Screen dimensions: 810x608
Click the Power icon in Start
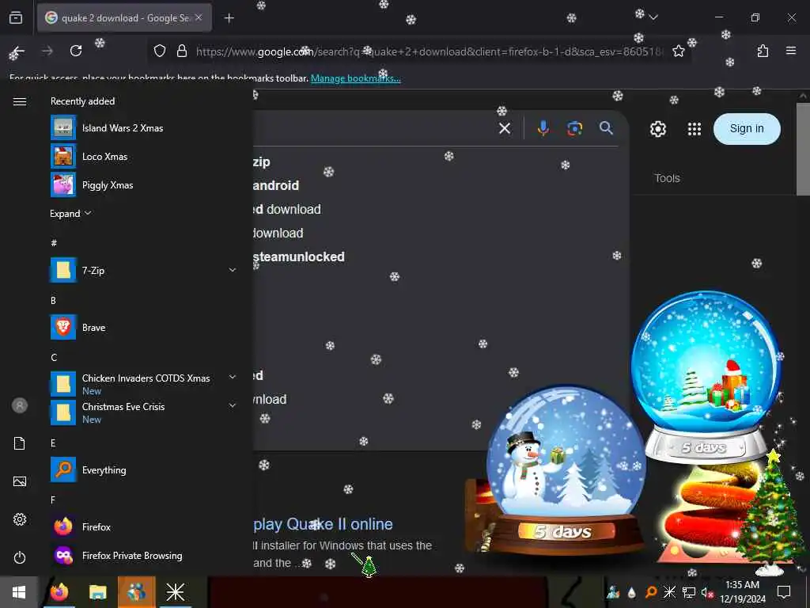pos(20,557)
